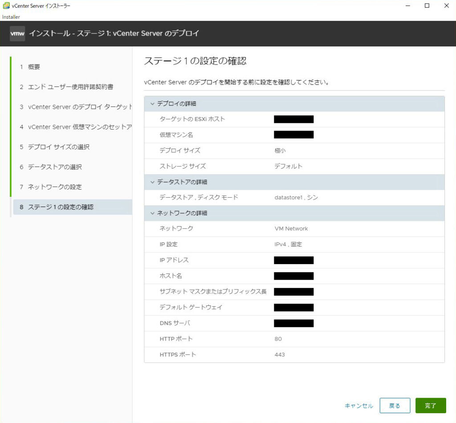Go to step 5 デプロイ サイズの選択
This screenshot has height=423, width=456.
coord(54,147)
